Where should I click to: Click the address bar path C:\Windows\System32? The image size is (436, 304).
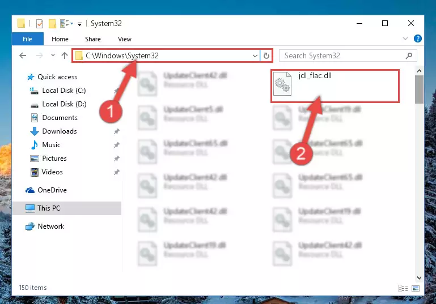coord(122,55)
